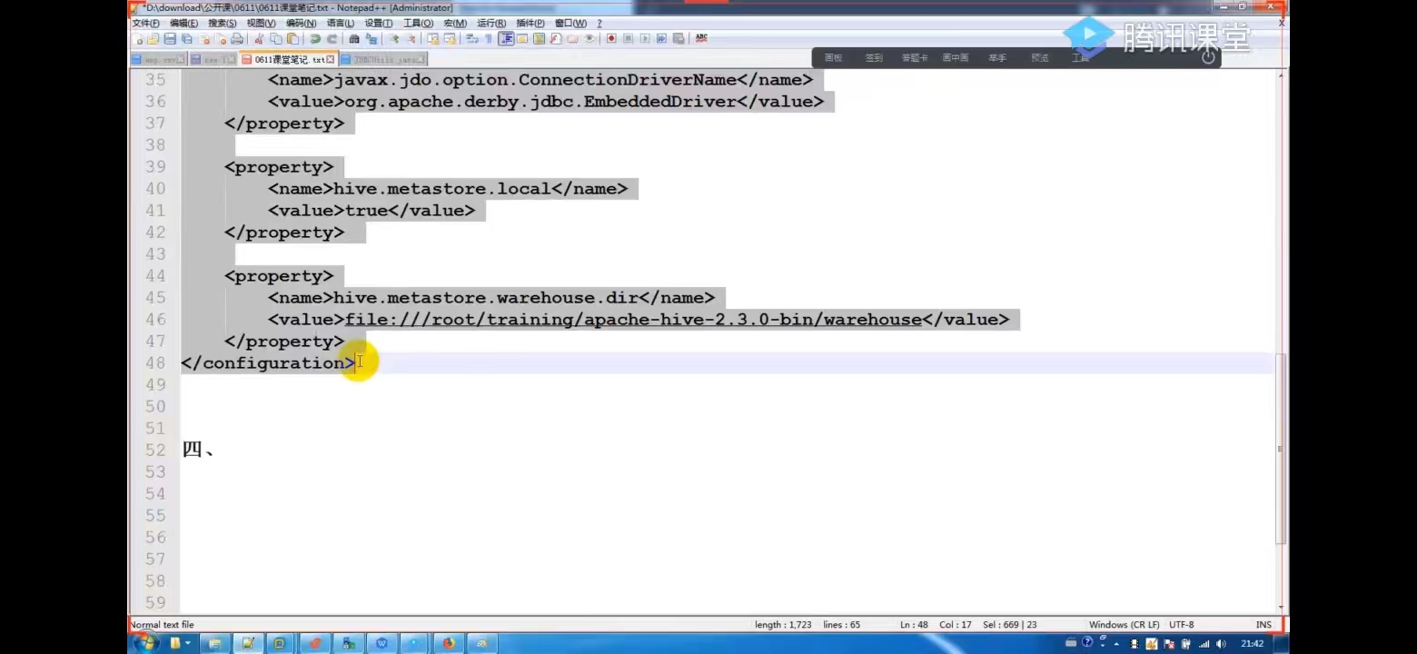Click the taskbar clock showing 21:42
Screen dimensions: 1417x654
[1252, 643]
